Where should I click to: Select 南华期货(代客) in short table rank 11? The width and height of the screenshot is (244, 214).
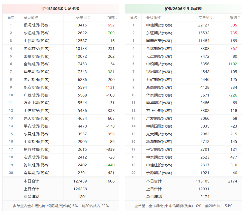159,103
